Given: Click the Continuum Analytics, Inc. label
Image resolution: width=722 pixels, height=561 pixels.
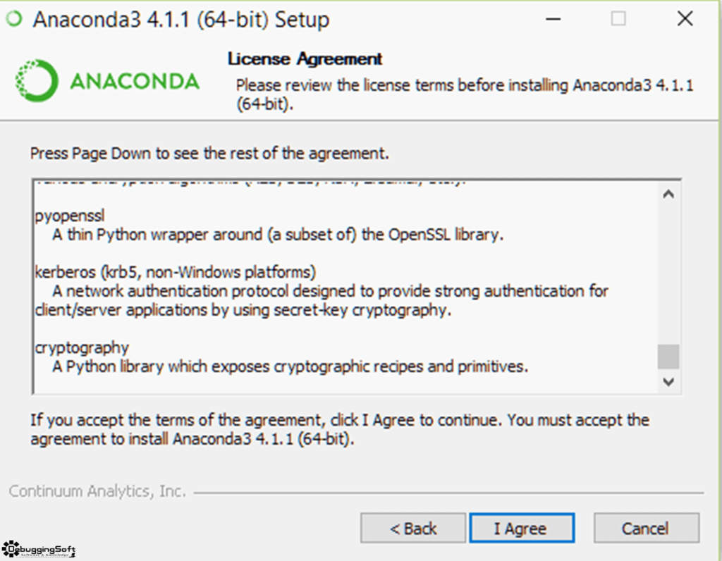Looking at the screenshot, I should click(97, 491).
